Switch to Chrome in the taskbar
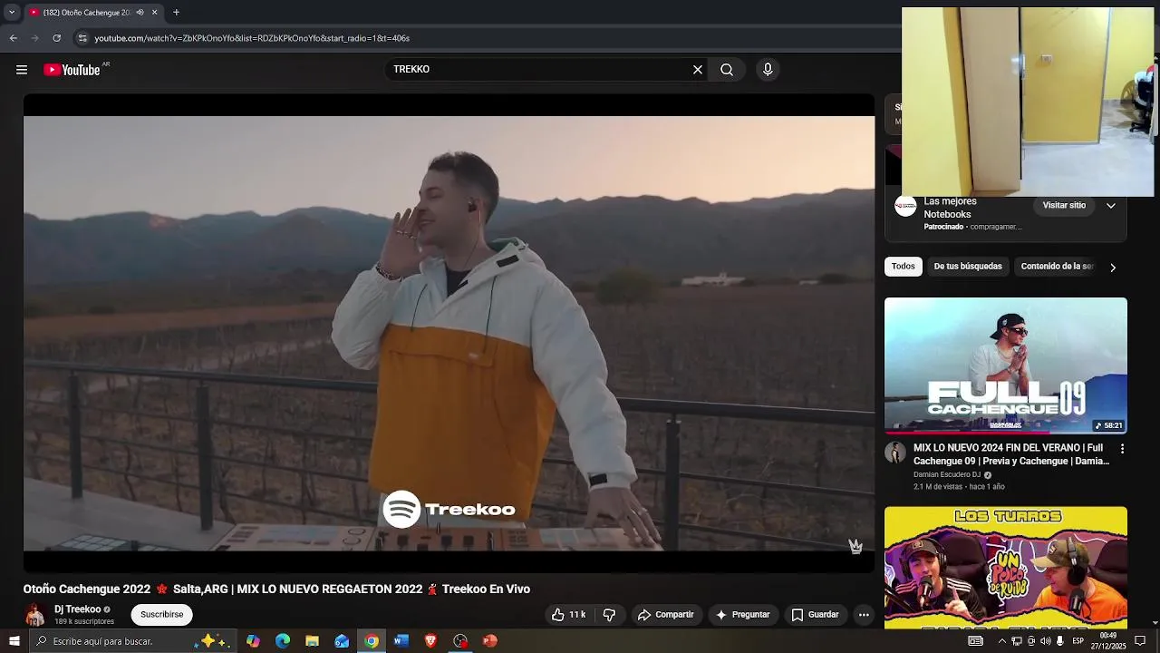The height and width of the screenshot is (653, 1160). (x=372, y=641)
